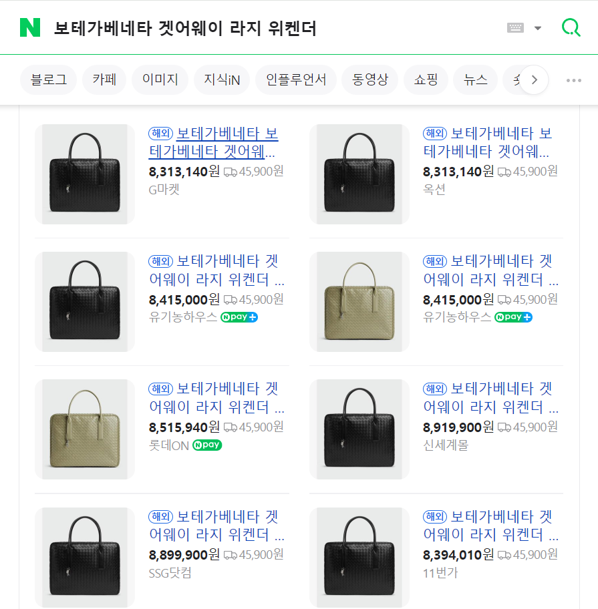Image resolution: width=598 pixels, height=609 pixels.
Task: Click the black bag thumbnail from 11번가
Action: (359, 557)
